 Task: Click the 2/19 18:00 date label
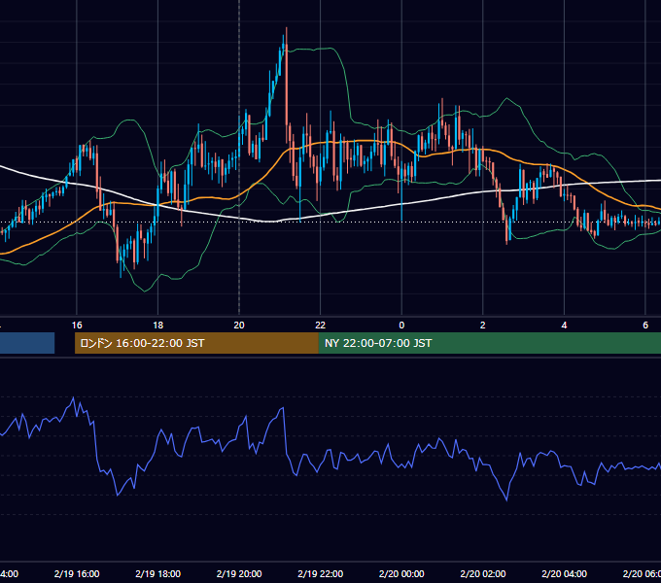[x=158, y=573]
